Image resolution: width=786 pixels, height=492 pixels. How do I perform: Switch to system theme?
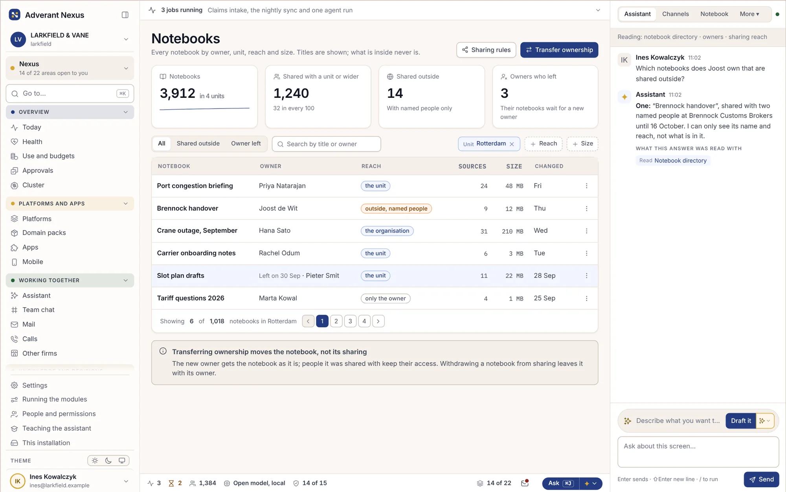pyautogui.click(x=122, y=461)
